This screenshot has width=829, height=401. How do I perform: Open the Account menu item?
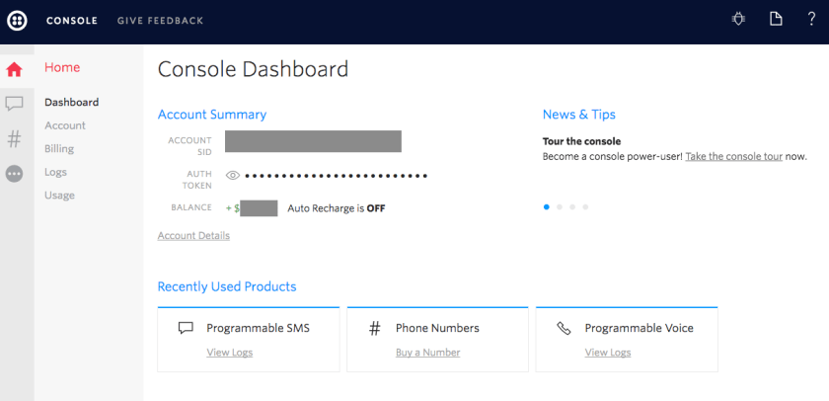click(65, 125)
